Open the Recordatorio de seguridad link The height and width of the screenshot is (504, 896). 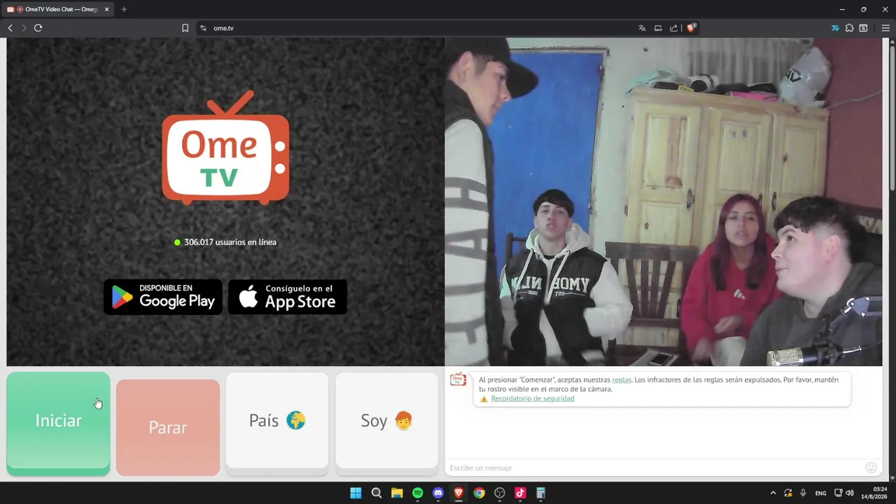[x=533, y=398]
